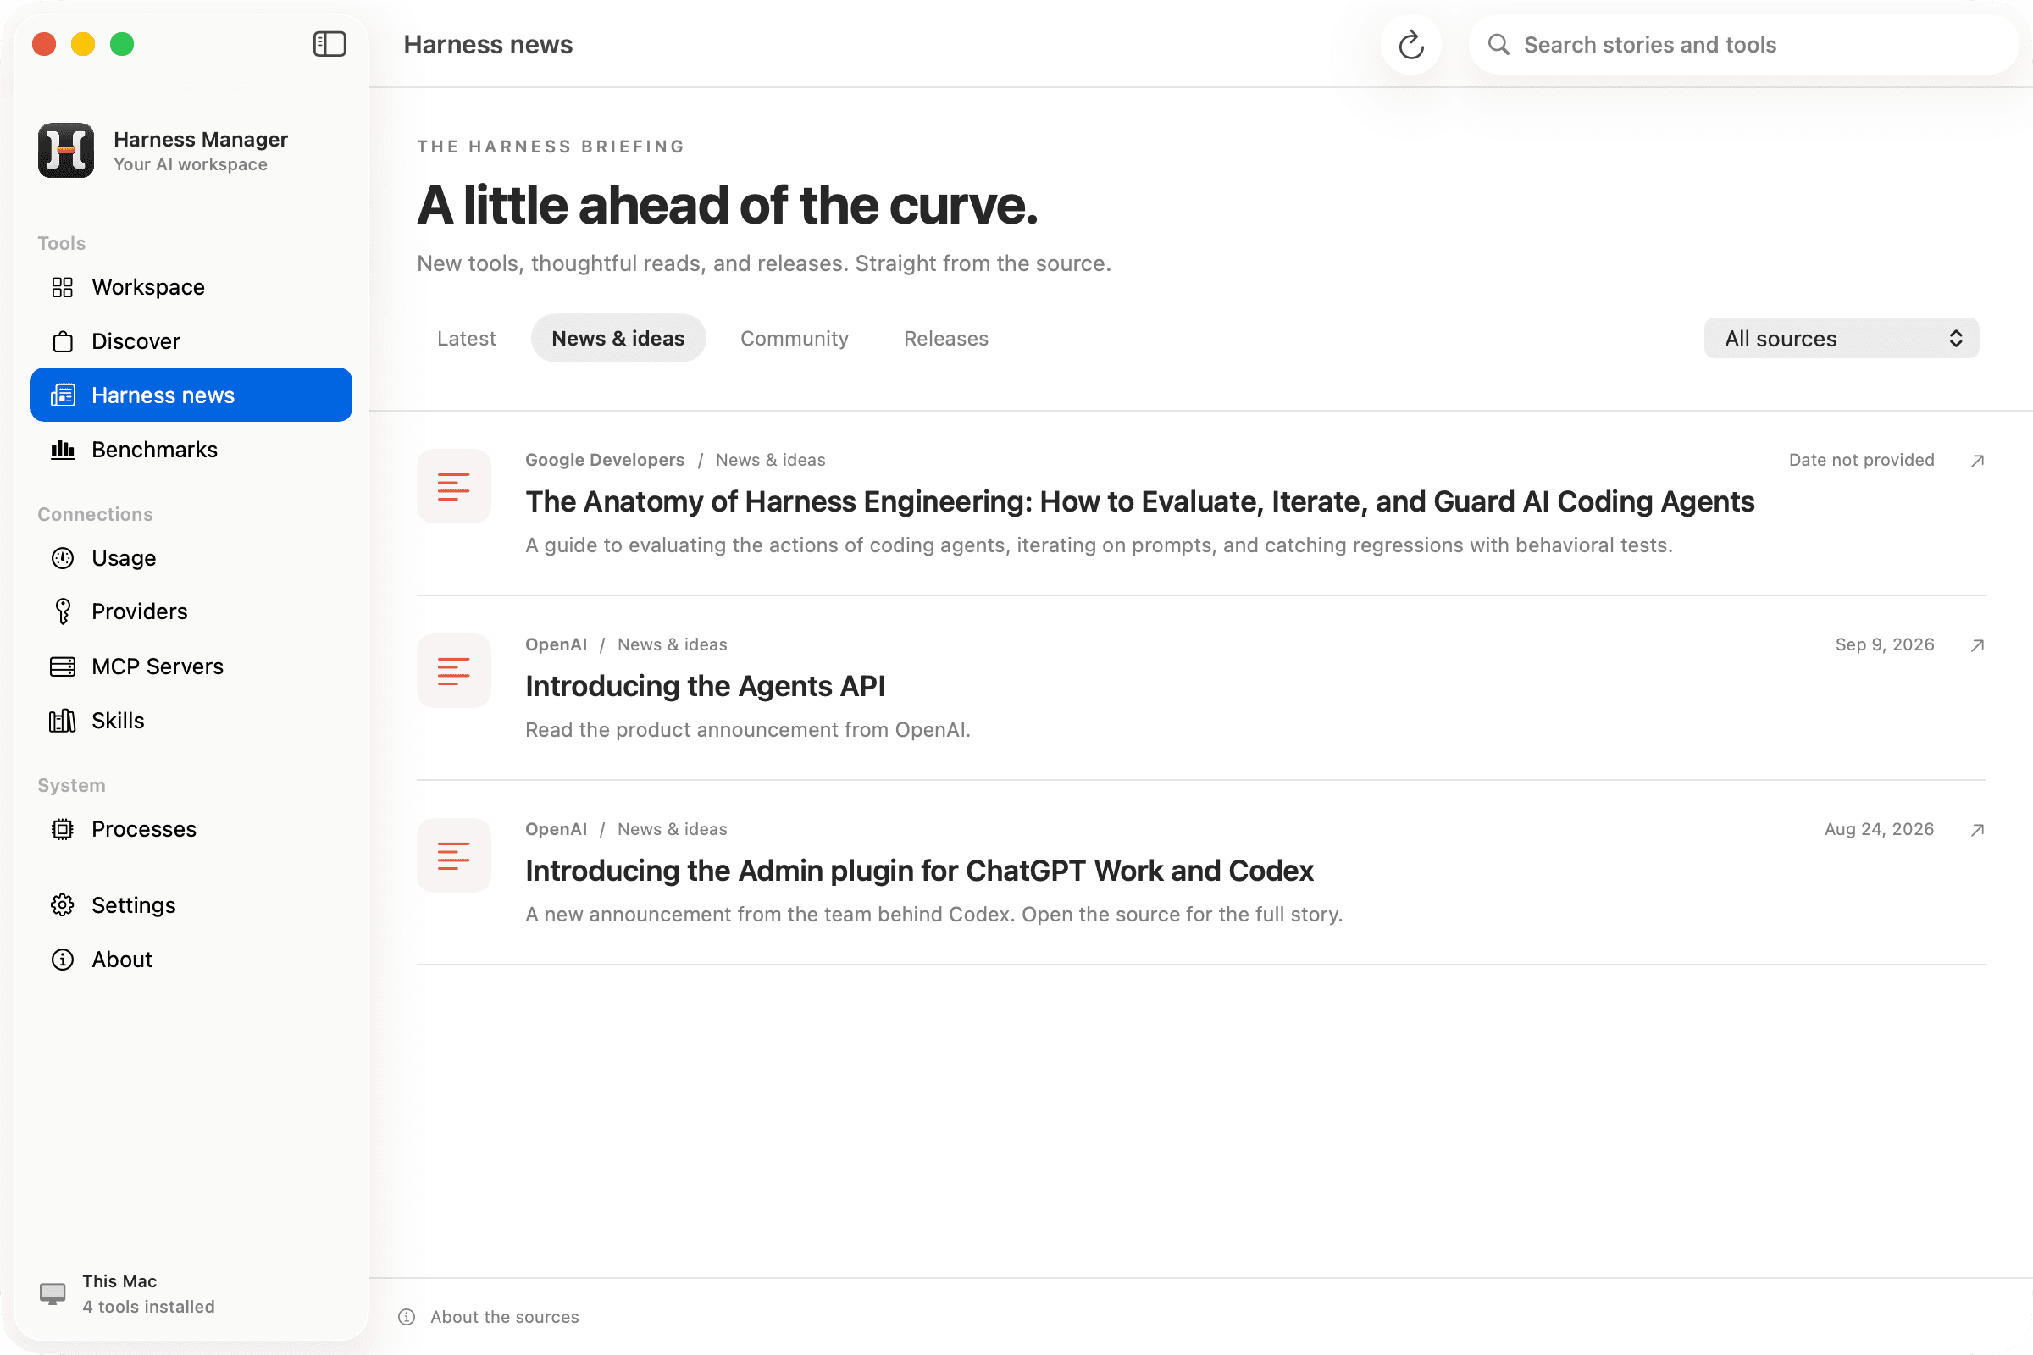Click the This Mac computer icon

[x=53, y=1294]
